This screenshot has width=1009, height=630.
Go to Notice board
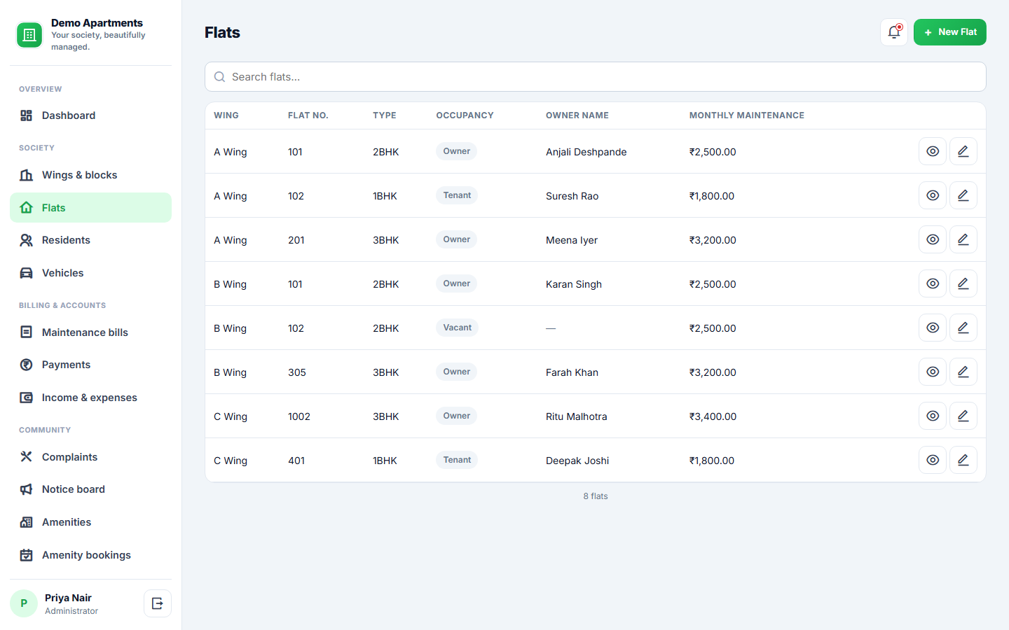point(90,489)
